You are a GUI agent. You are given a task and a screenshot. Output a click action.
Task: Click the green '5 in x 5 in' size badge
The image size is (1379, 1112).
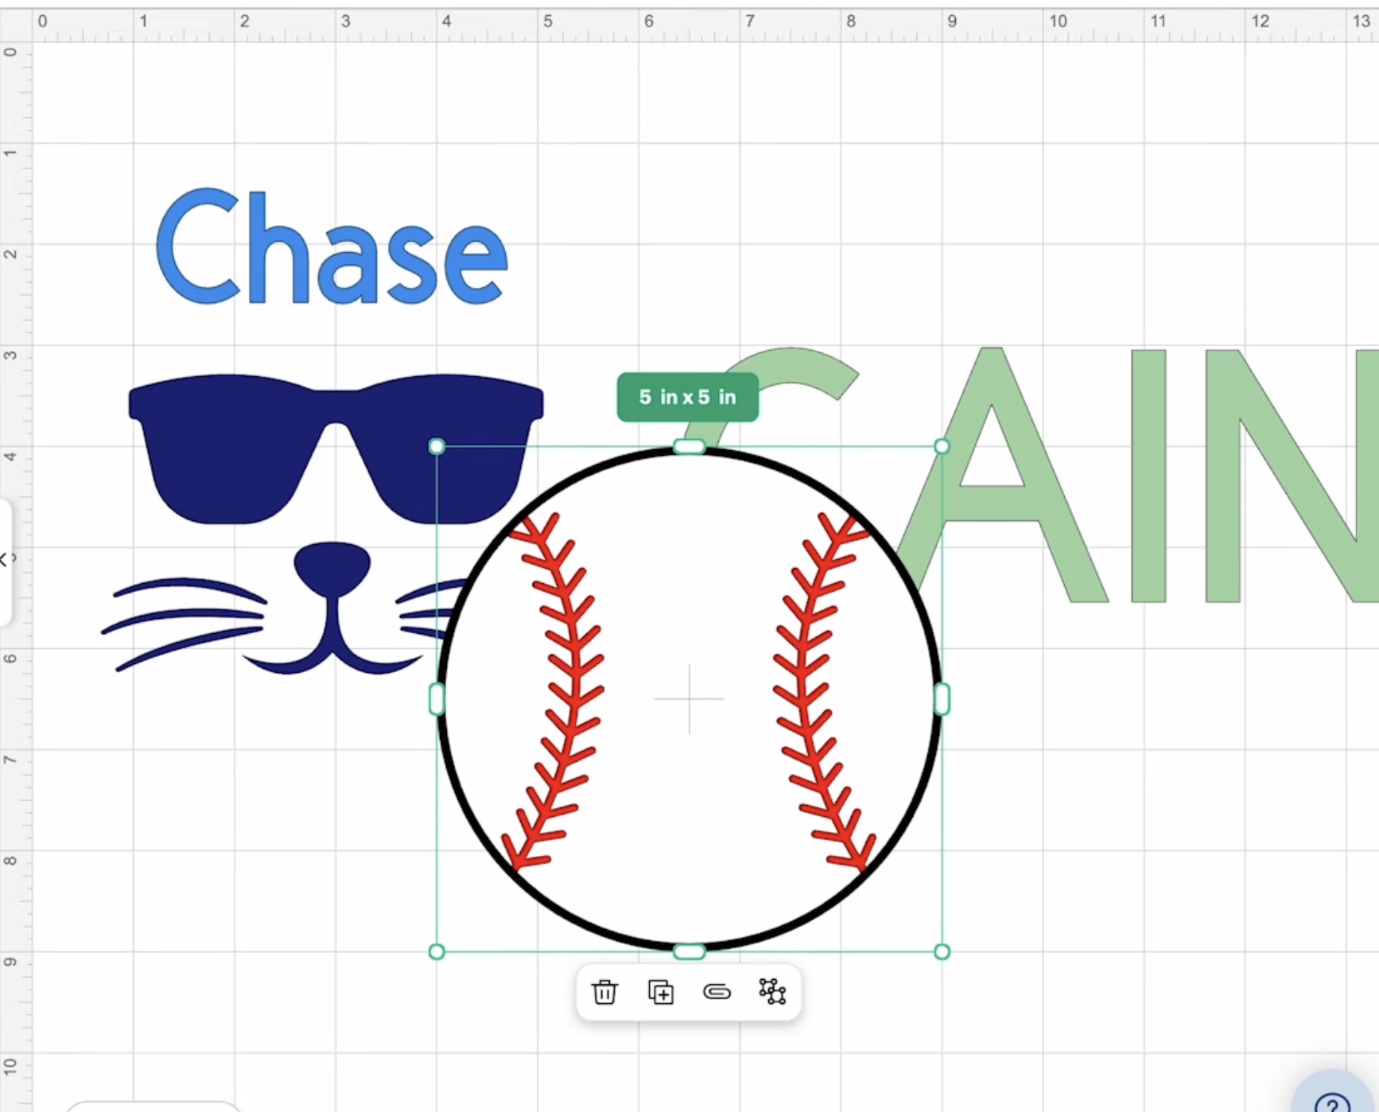tap(687, 397)
